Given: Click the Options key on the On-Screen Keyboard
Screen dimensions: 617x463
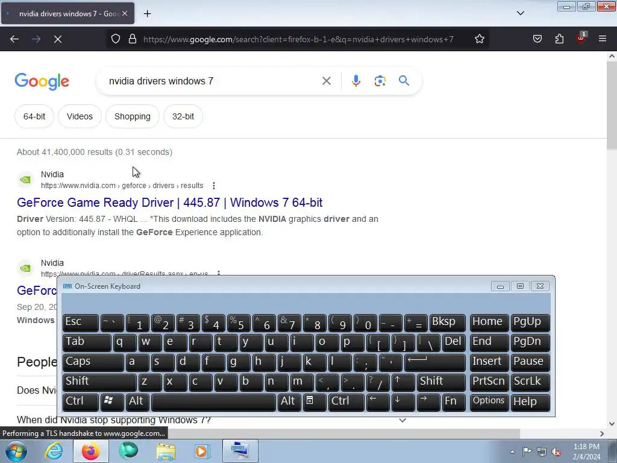Looking at the screenshot, I should 489,402.
